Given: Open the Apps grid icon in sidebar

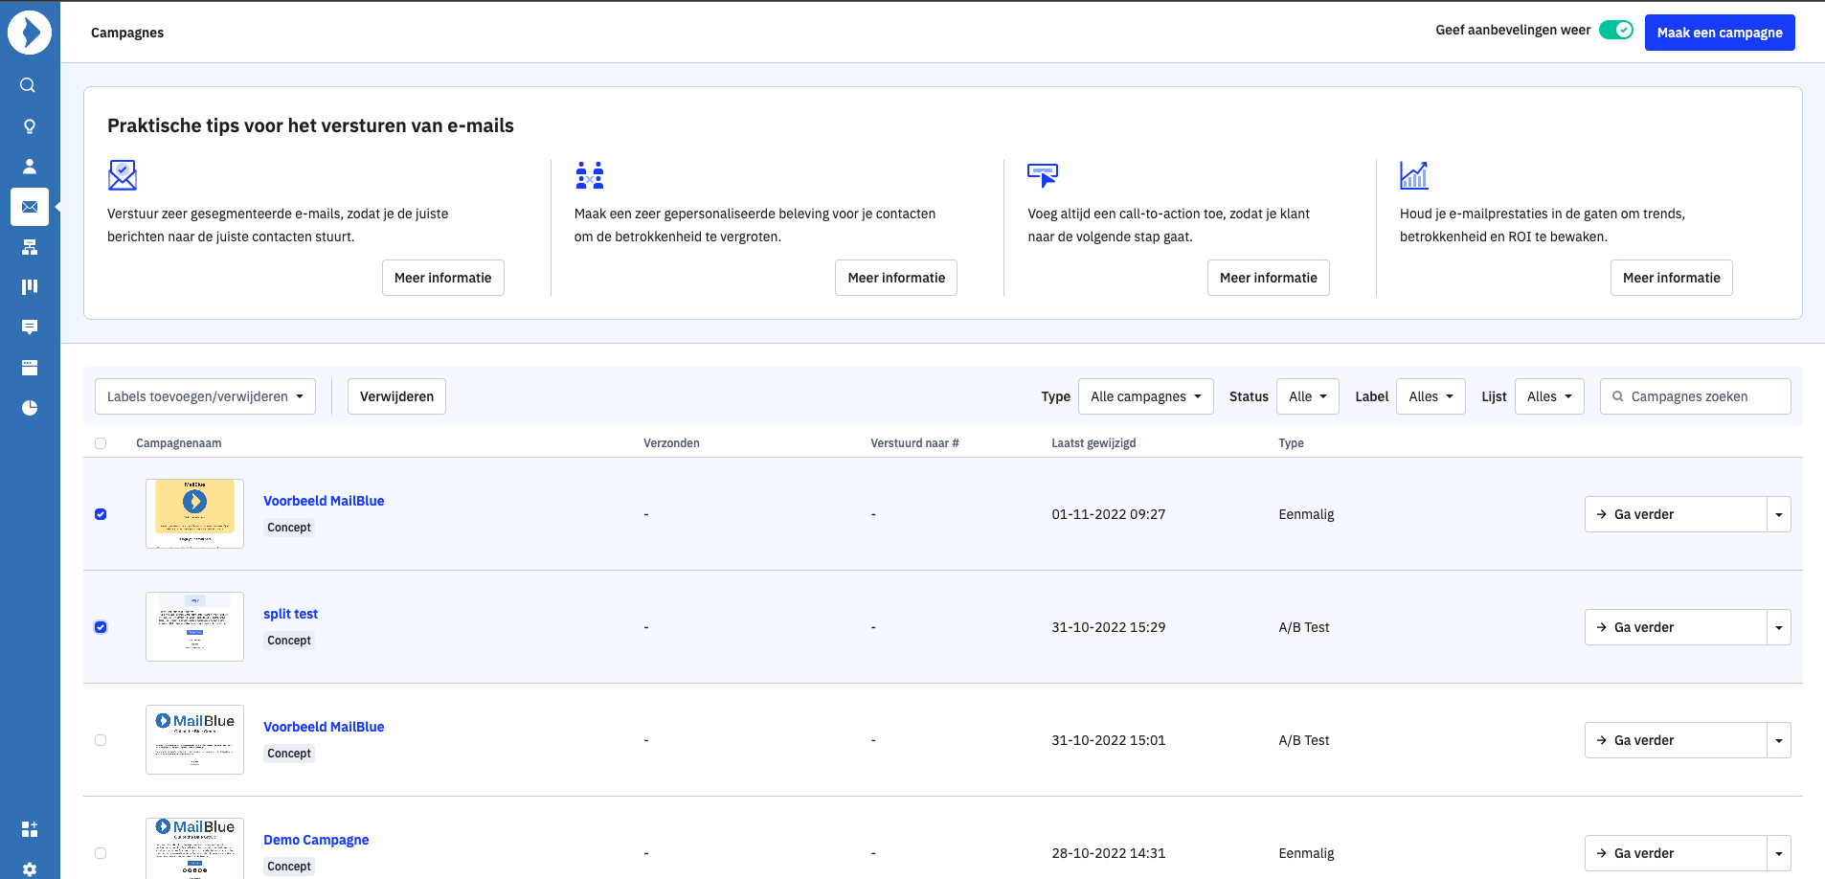Looking at the screenshot, I should pyautogui.click(x=30, y=829).
